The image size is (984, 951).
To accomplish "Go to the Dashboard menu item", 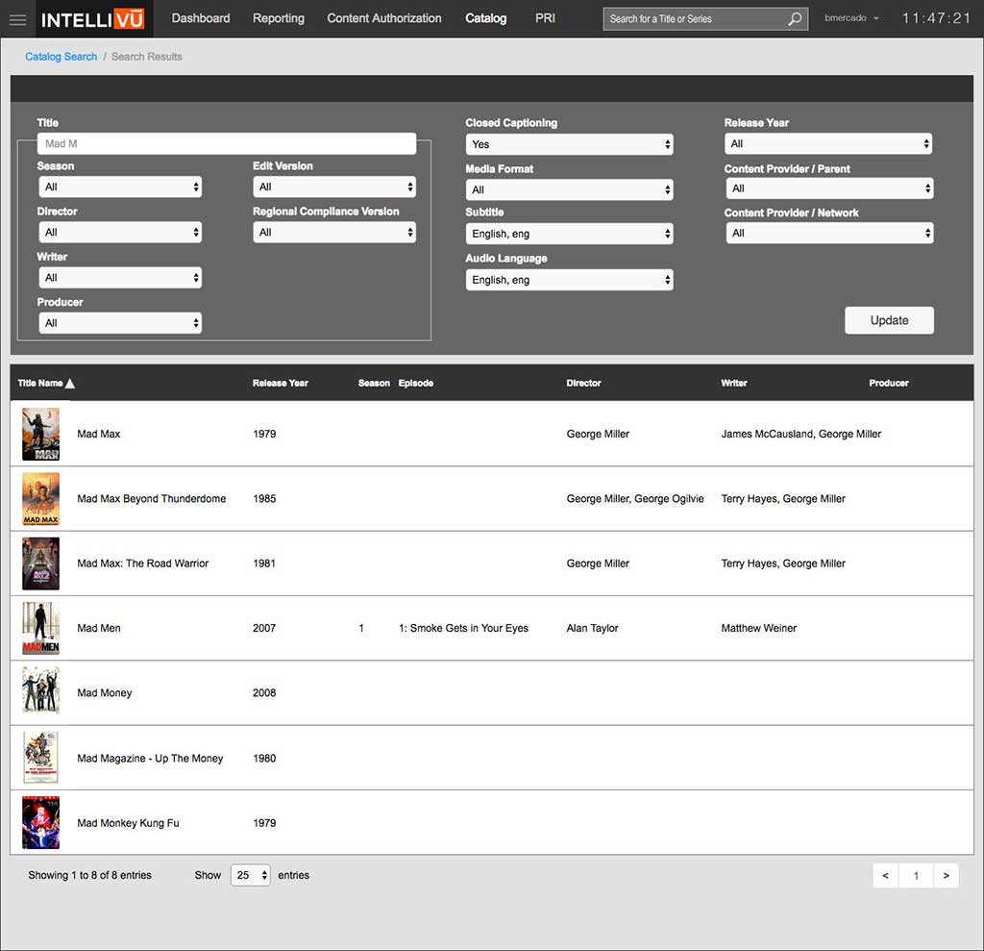I will (x=201, y=18).
